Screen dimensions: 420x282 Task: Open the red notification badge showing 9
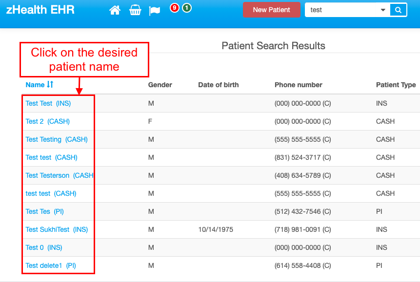point(174,8)
